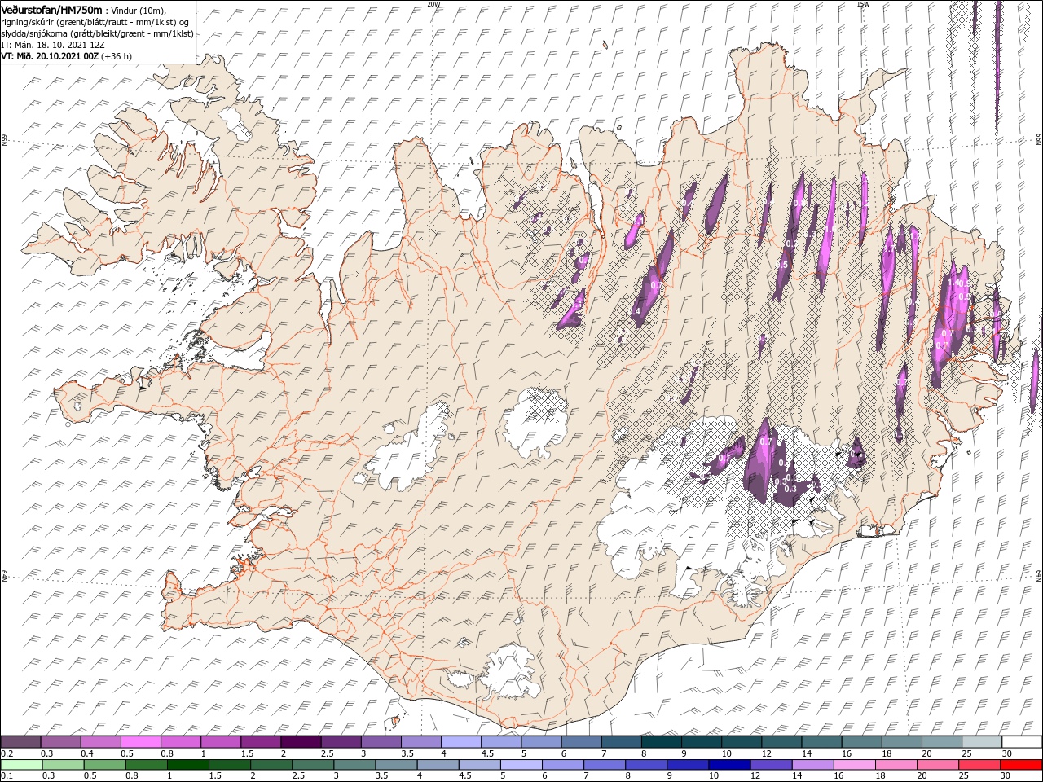Click the '30' label under the white swatch
This screenshot has height=782, width=1043.
pos(1007,753)
